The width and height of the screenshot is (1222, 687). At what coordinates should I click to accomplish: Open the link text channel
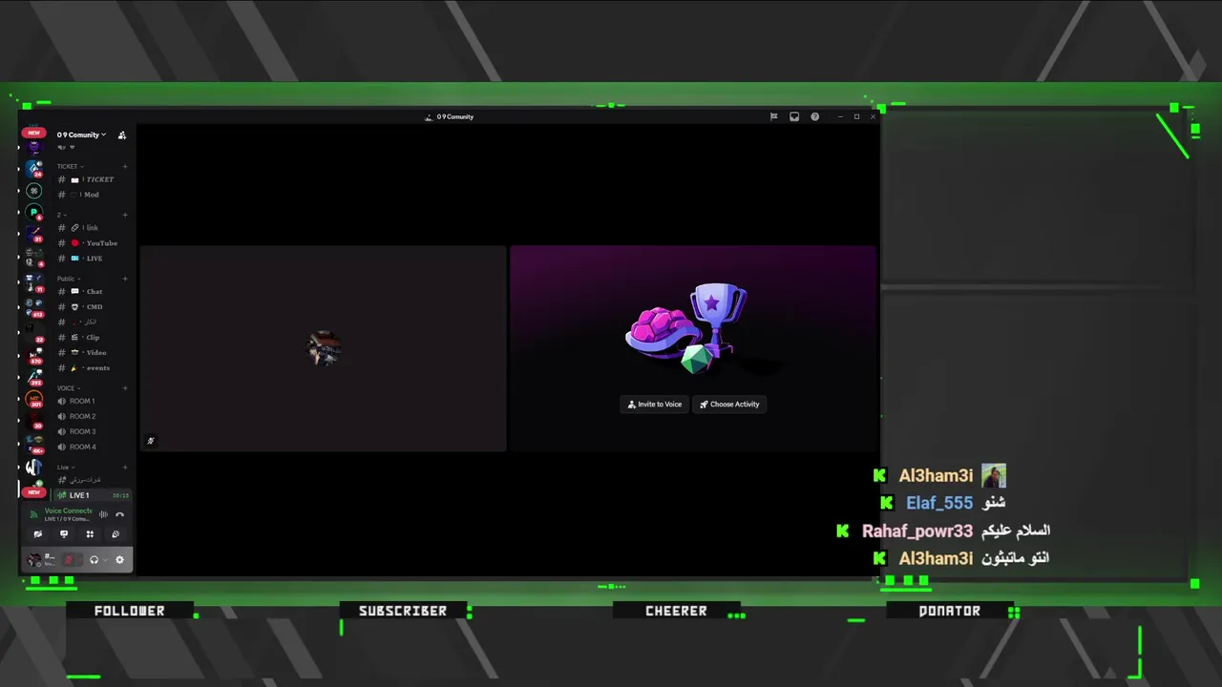[x=92, y=228]
